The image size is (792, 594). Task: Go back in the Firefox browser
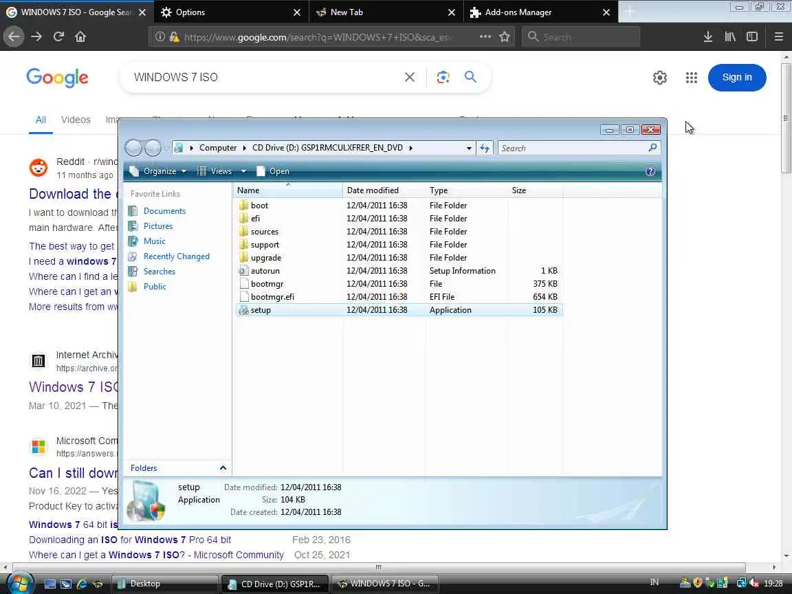14,36
